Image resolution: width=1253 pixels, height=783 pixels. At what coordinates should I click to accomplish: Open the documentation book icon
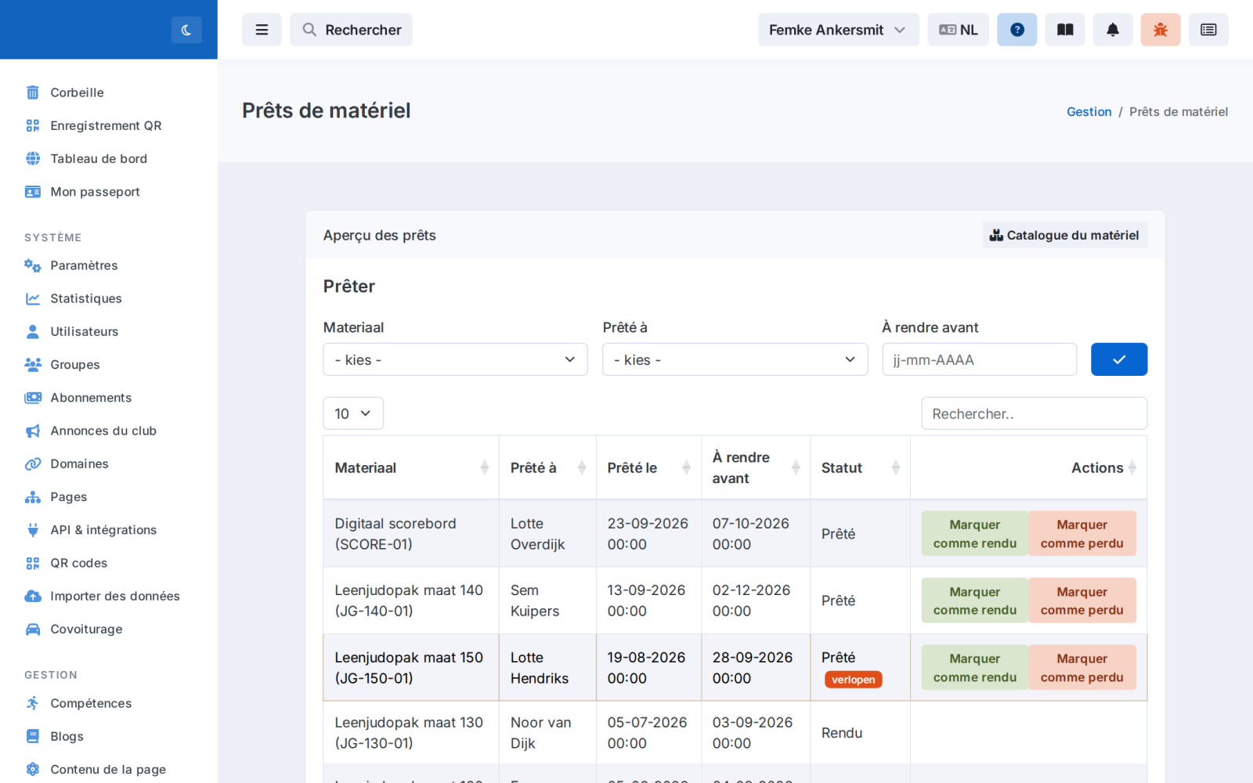click(1064, 30)
